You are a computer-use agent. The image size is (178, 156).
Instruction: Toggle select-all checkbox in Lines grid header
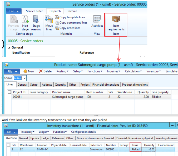tap(9, 92)
